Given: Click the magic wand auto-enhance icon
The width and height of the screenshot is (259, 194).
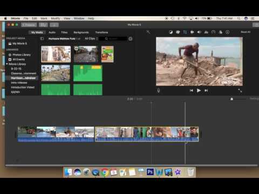Looking at the screenshot, I should click(x=148, y=32).
